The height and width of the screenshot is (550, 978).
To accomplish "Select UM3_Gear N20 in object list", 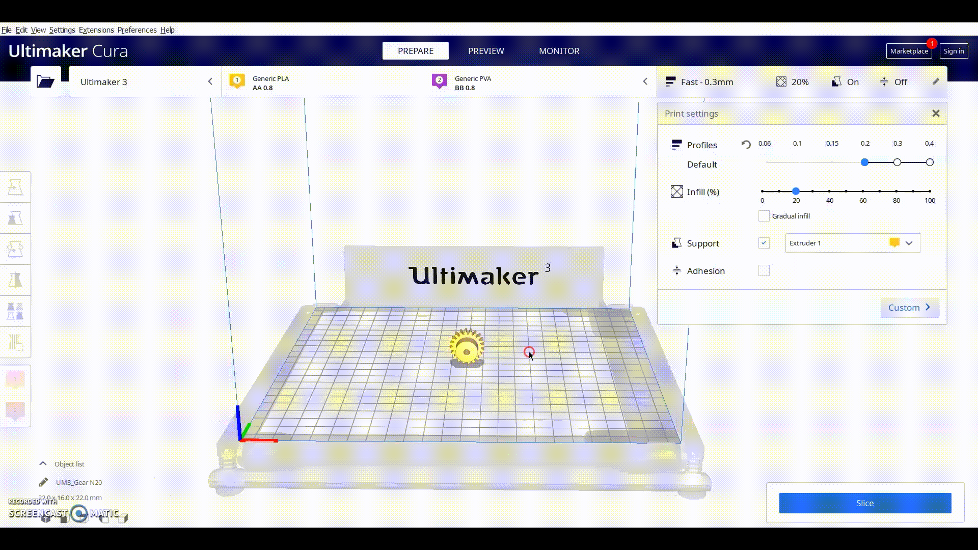I will (x=79, y=482).
